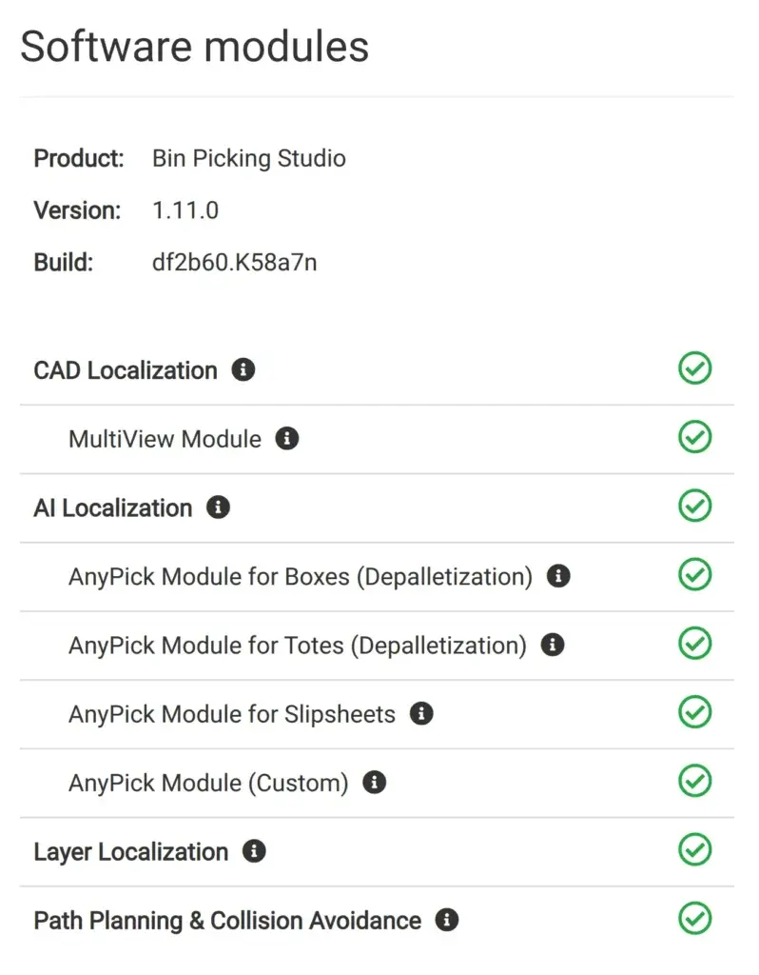The height and width of the screenshot is (975, 759).
Task: Show info for Path Planning & Collision Avoidance
Action: (447, 920)
